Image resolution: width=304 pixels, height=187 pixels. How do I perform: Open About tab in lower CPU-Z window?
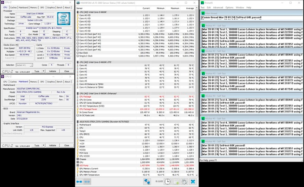(x=67, y=82)
